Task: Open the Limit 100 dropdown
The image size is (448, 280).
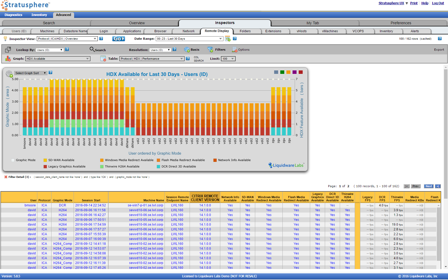Action: click(228, 59)
